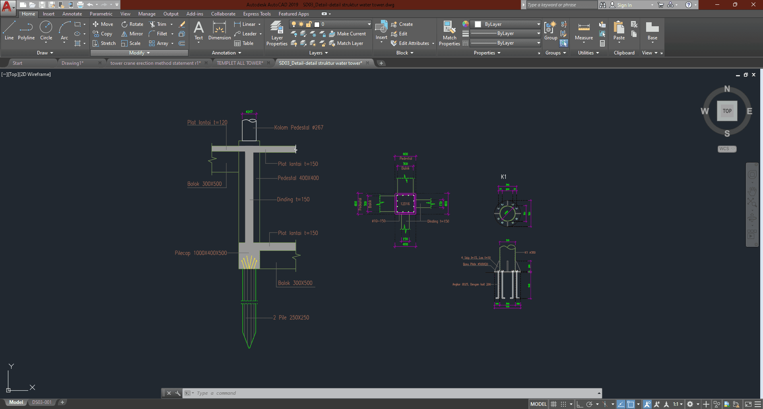Open the layer name dropdown
This screenshot has width=763, height=409.
(x=369, y=24)
